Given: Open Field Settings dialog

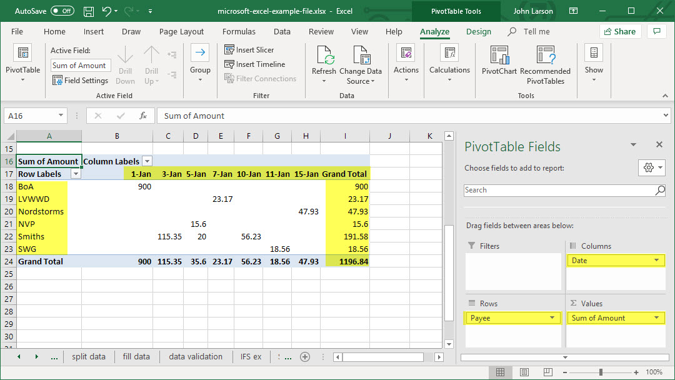Looking at the screenshot, I should (x=80, y=81).
